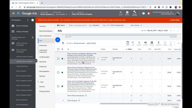
Task: Open the Search tool in header
Action: coord(121,13)
